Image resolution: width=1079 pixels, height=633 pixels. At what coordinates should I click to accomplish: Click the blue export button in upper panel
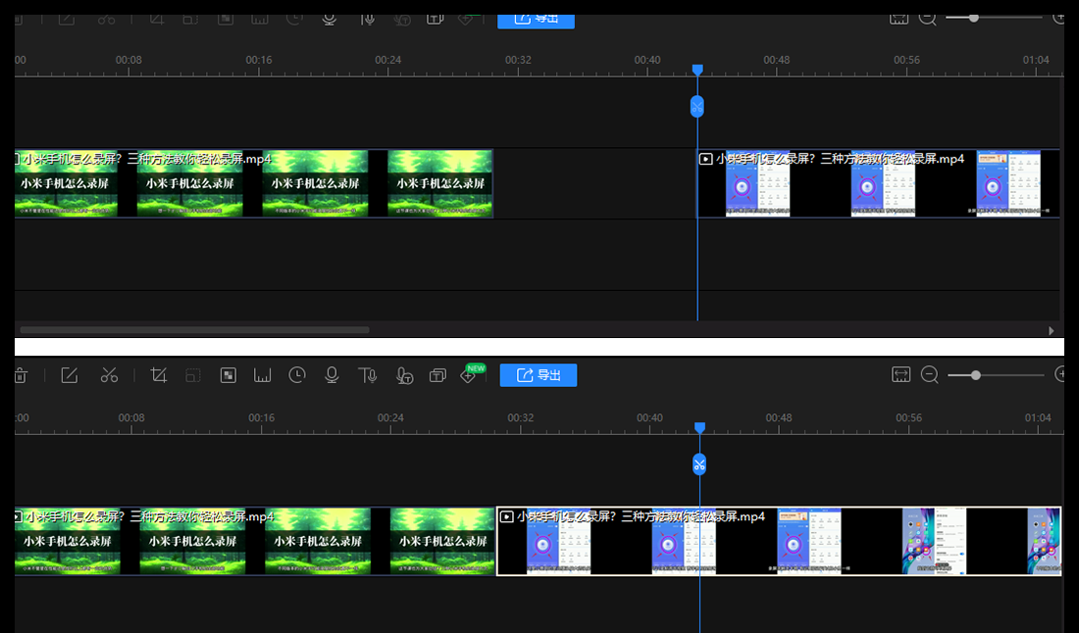pyautogui.click(x=536, y=20)
